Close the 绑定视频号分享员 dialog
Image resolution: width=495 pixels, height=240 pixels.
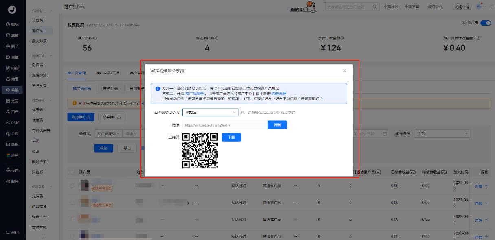pos(345,70)
